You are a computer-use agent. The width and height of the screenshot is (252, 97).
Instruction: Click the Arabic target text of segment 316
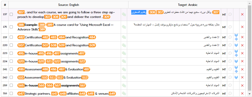point(195,93)
